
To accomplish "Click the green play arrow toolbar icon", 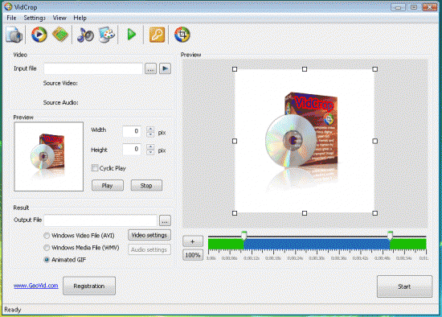I will (x=131, y=35).
